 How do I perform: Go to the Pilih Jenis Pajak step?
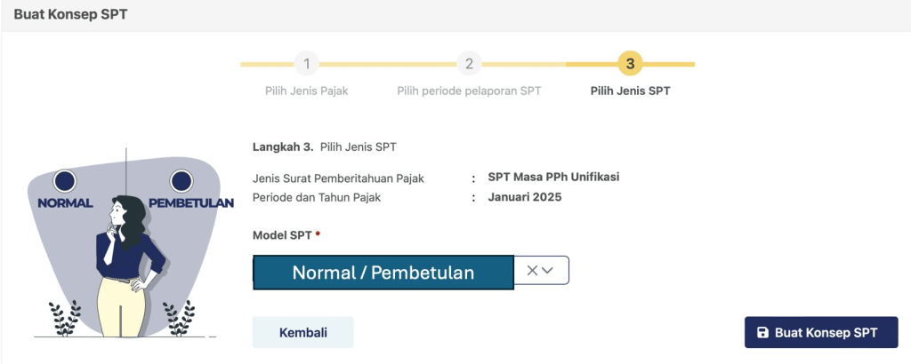[x=306, y=91]
